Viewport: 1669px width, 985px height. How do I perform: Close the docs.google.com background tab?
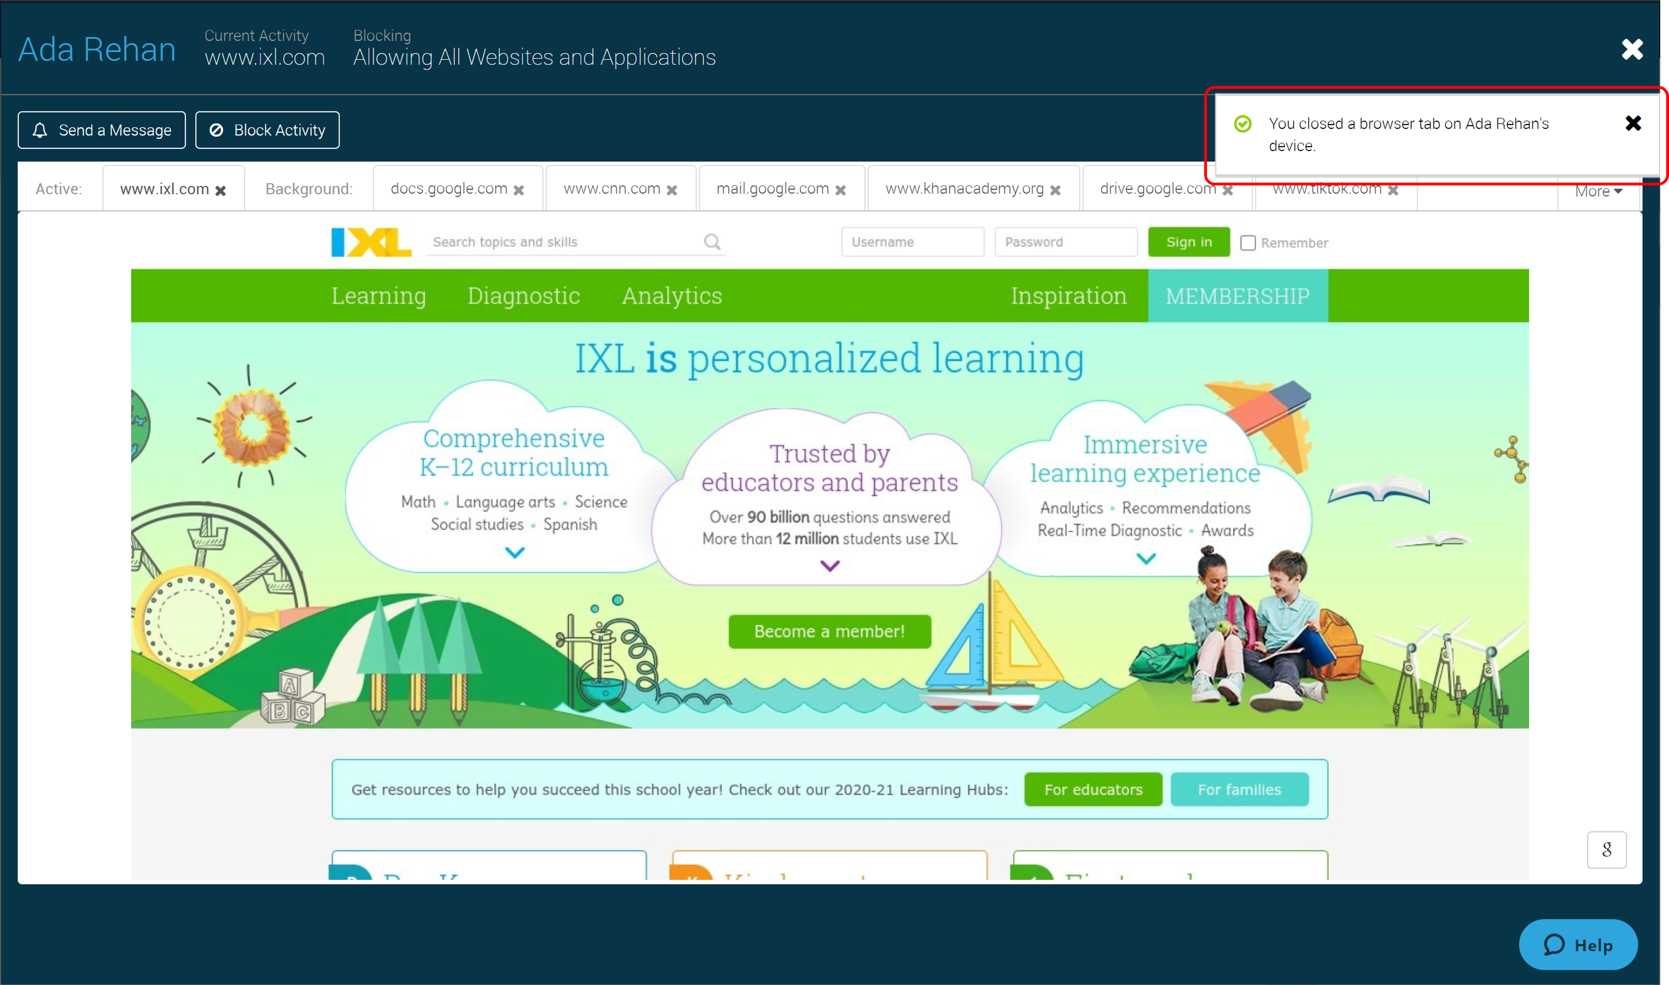coord(520,191)
